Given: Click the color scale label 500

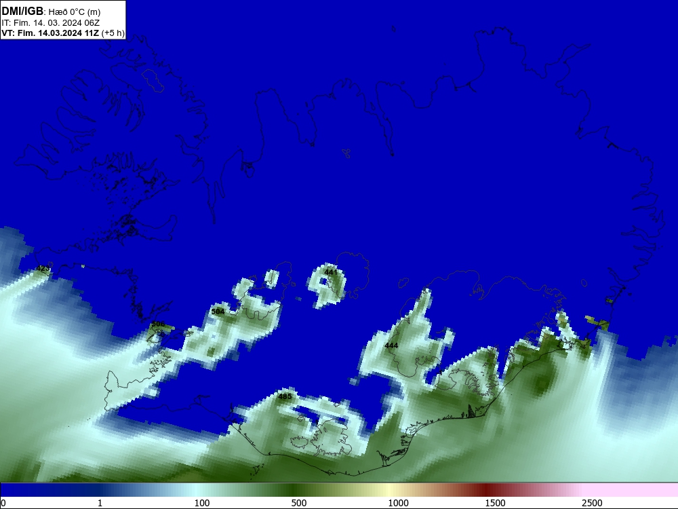Looking at the screenshot, I should point(299,503).
